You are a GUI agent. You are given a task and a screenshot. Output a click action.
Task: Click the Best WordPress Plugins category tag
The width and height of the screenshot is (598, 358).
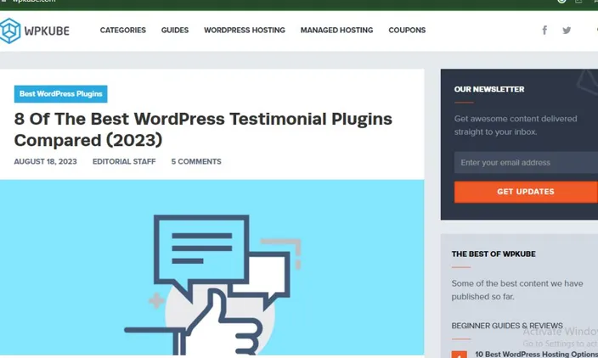point(60,94)
